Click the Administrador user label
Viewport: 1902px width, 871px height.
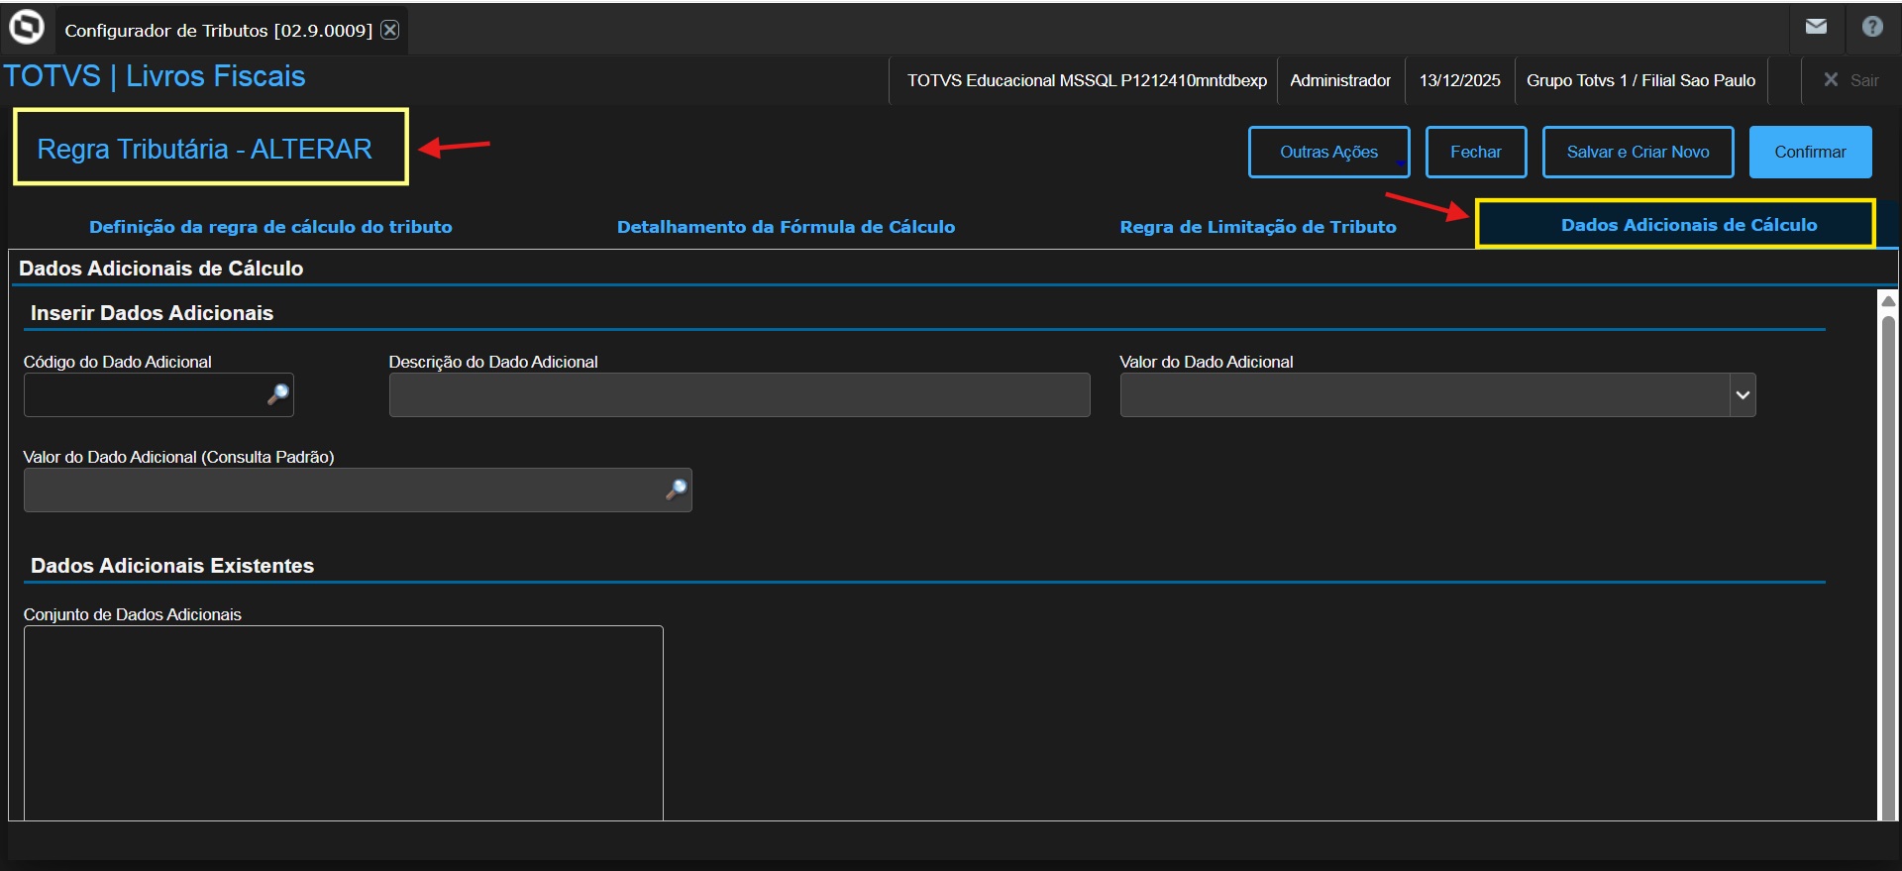pyautogui.click(x=1340, y=80)
